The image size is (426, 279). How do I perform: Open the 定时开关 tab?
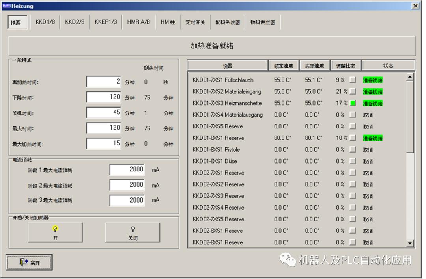click(x=195, y=22)
